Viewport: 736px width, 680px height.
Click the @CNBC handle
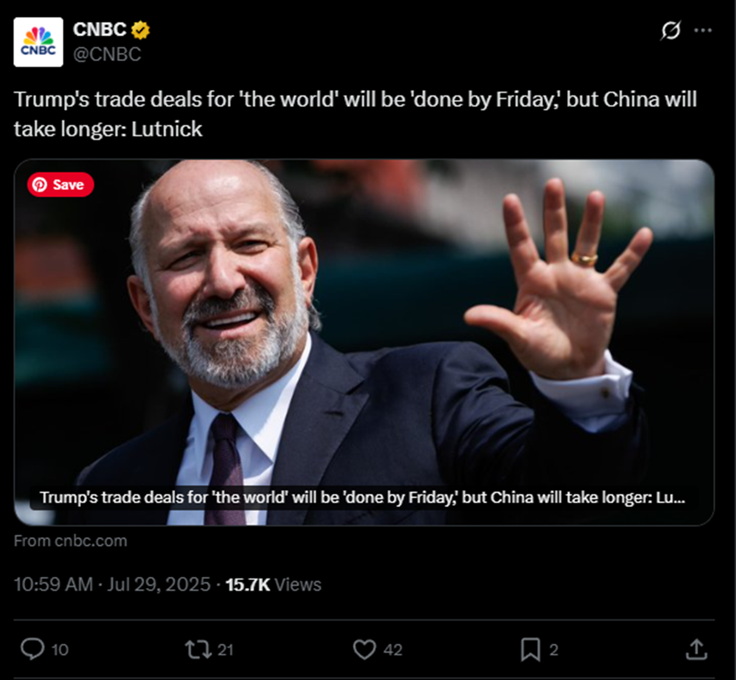pyautogui.click(x=107, y=54)
